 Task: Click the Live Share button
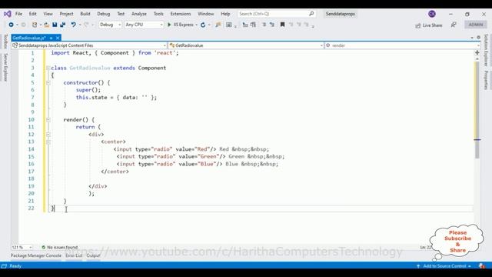429,25
